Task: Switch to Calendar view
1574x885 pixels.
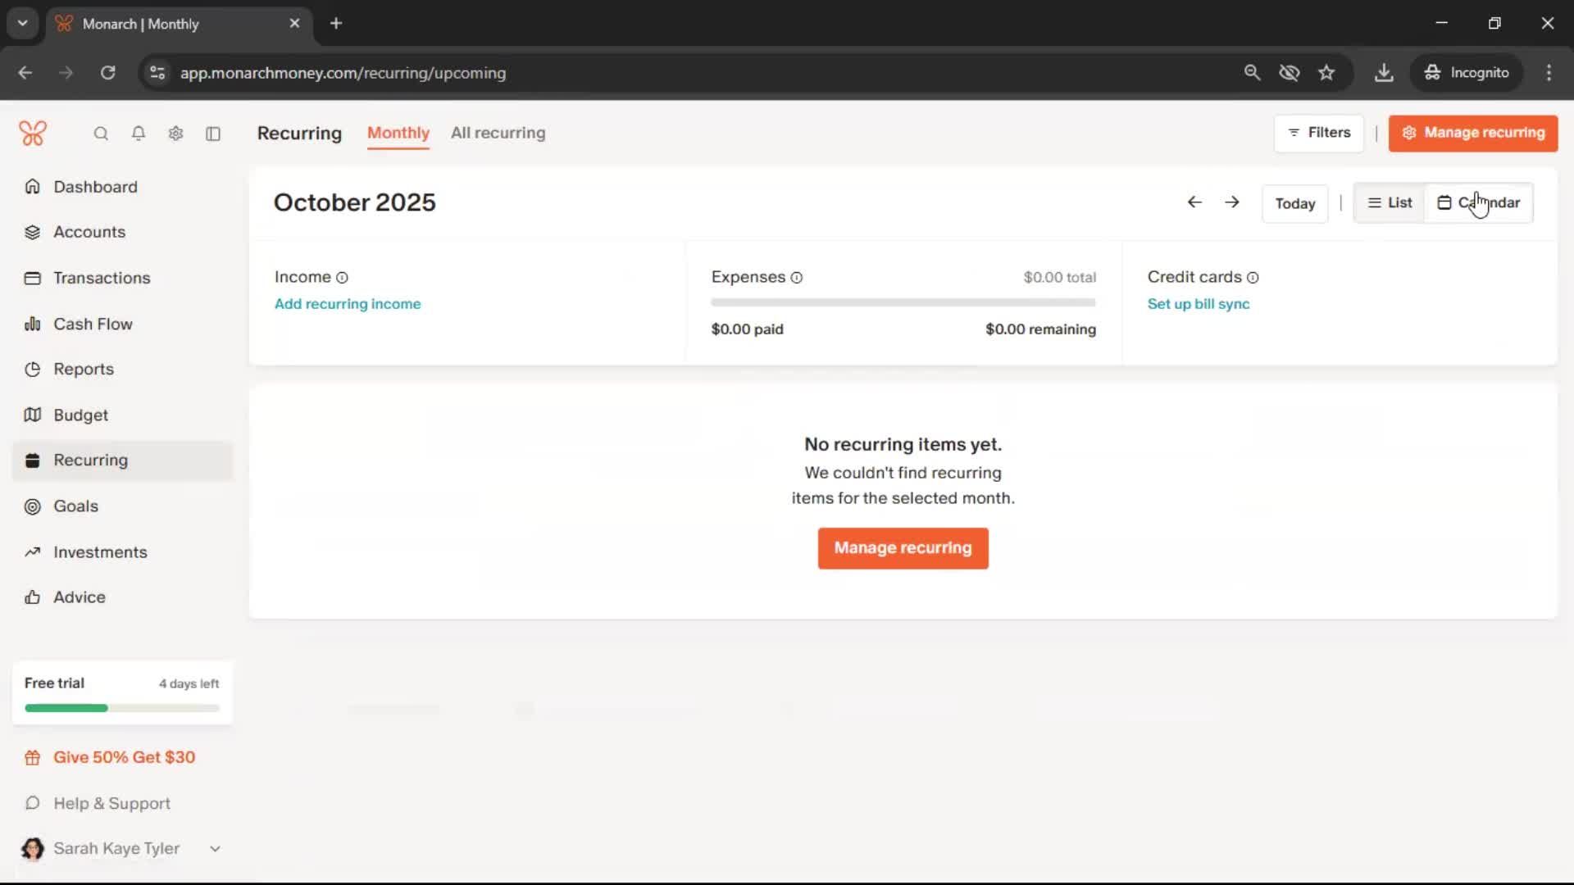Action: tap(1479, 202)
